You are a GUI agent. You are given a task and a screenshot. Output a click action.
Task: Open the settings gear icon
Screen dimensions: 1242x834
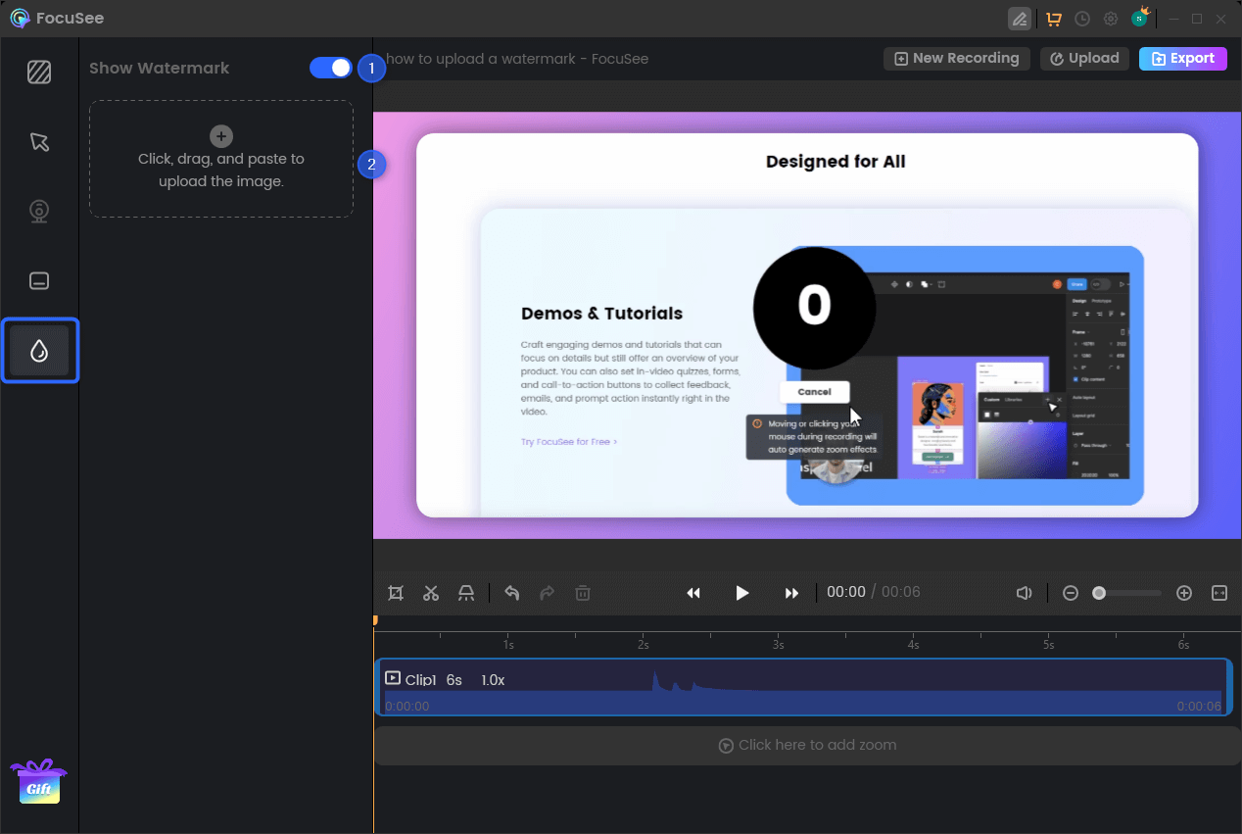tap(1111, 19)
